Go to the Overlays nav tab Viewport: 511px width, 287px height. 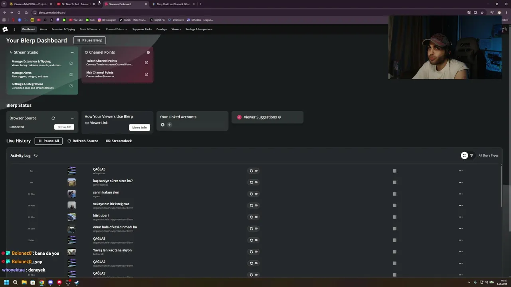[x=162, y=29]
